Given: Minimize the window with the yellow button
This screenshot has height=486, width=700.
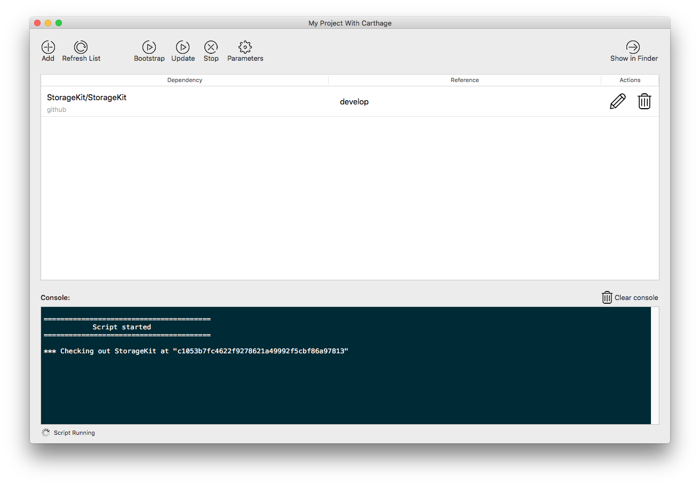Looking at the screenshot, I should [x=48, y=23].
